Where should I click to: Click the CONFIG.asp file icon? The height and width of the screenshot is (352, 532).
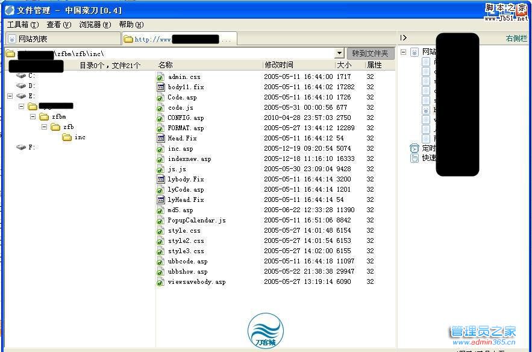[160, 118]
